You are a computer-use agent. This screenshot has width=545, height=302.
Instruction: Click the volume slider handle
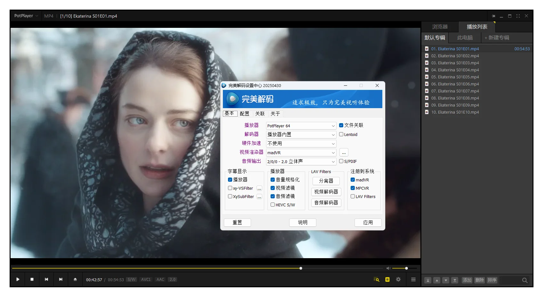[406, 268]
